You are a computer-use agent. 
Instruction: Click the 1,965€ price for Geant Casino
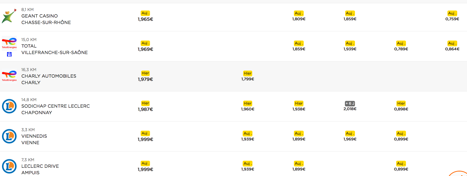click(145, 19)
